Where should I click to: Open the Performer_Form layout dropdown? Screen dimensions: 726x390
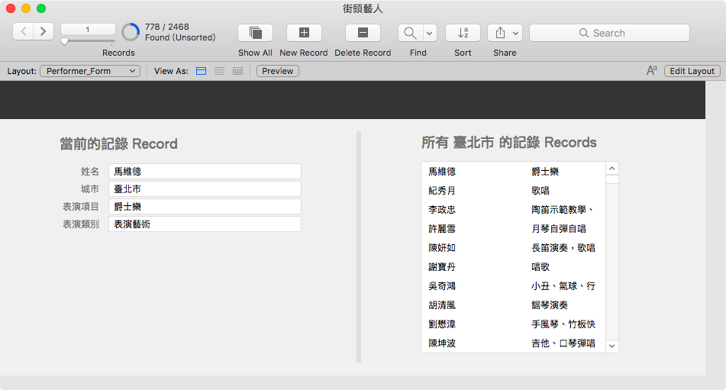tap(90, 71)
